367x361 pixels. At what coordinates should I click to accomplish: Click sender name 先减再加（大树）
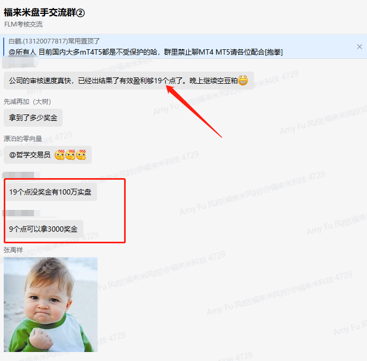(x=27, y=102)
